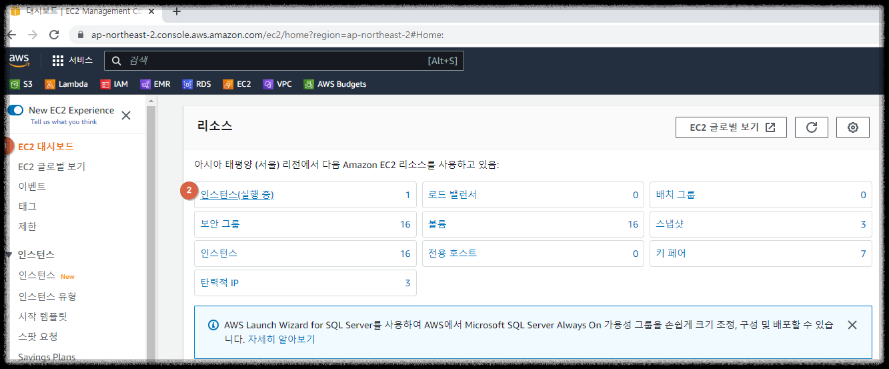Open the S3 bookmark shortcut
889x369 pixels.
pyautogui.click(x=21, y=84)
